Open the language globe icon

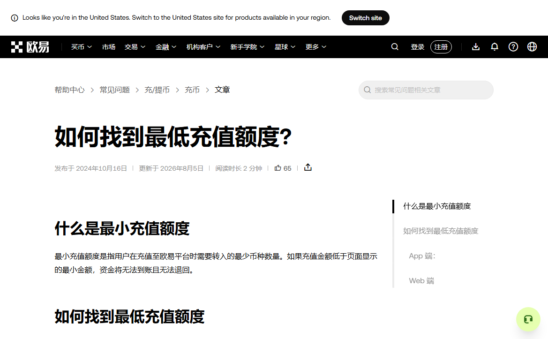532,47
